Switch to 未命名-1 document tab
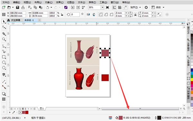The height and width of the screenshot is (121, 193). point(29,20)
